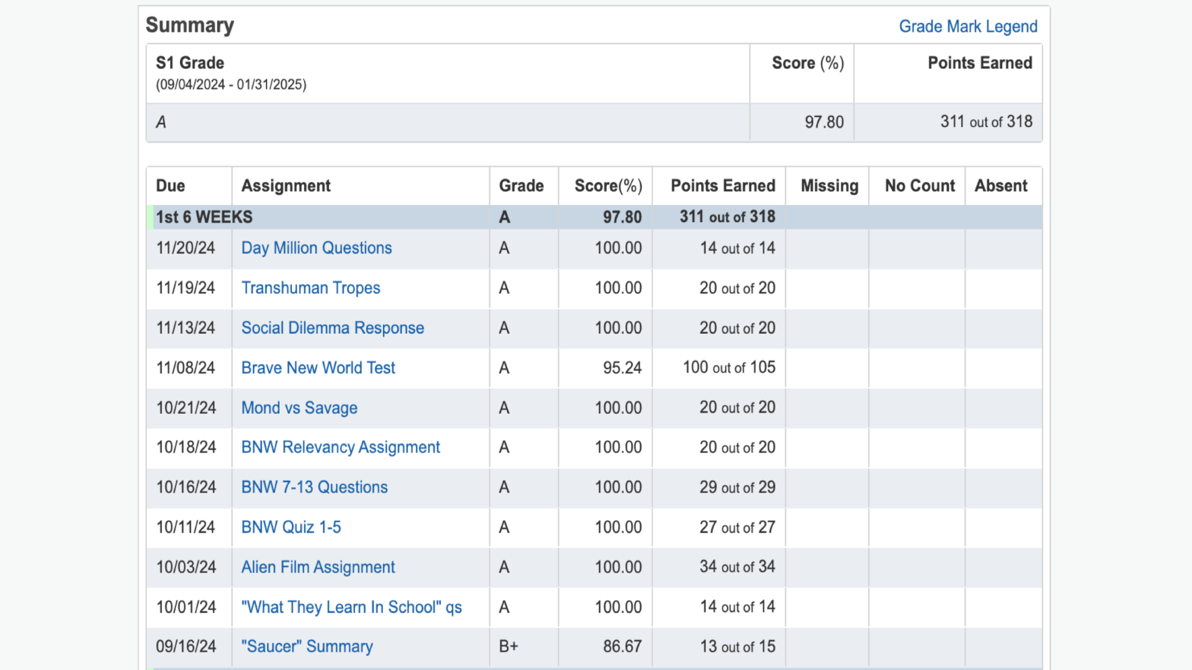Click the No Count column header

point(919,186)
